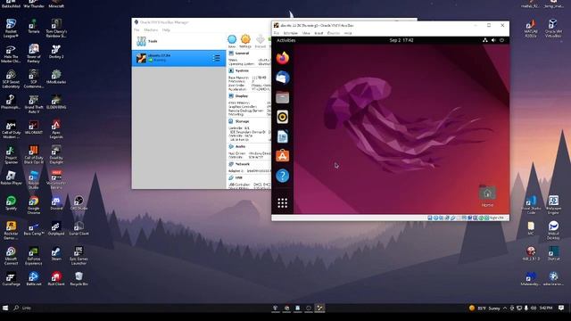The image size is (571, 321).
Task: Open Machine menu in VirtualBox Manager
Action: coord(151,29)
